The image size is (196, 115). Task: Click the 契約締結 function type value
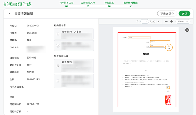pyautogui.click(x=32, y=58)
